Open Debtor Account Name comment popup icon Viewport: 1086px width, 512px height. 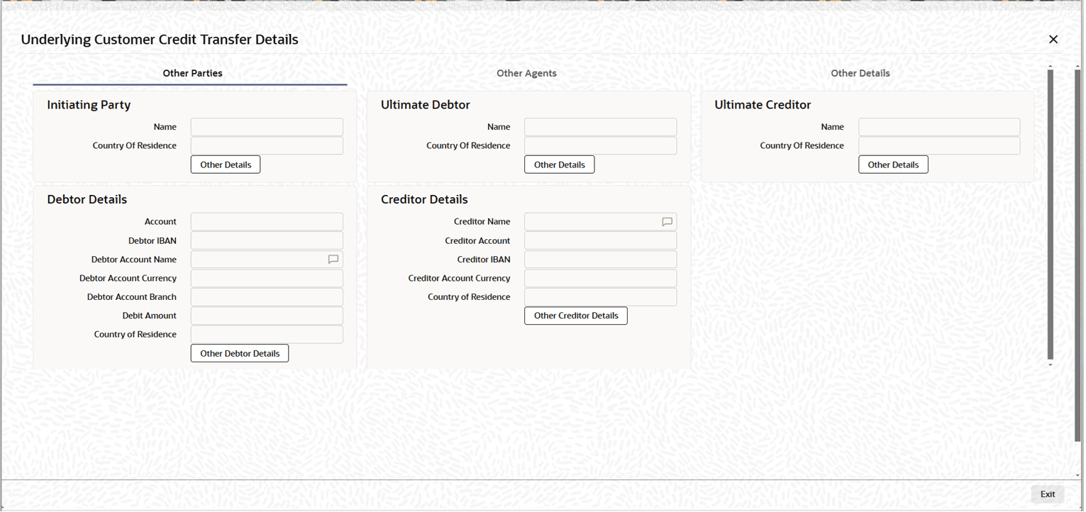coord(333,260)
